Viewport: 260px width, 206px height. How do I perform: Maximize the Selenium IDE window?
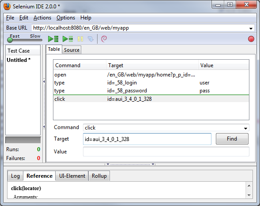pyautogui.click(x=230, y=5)
